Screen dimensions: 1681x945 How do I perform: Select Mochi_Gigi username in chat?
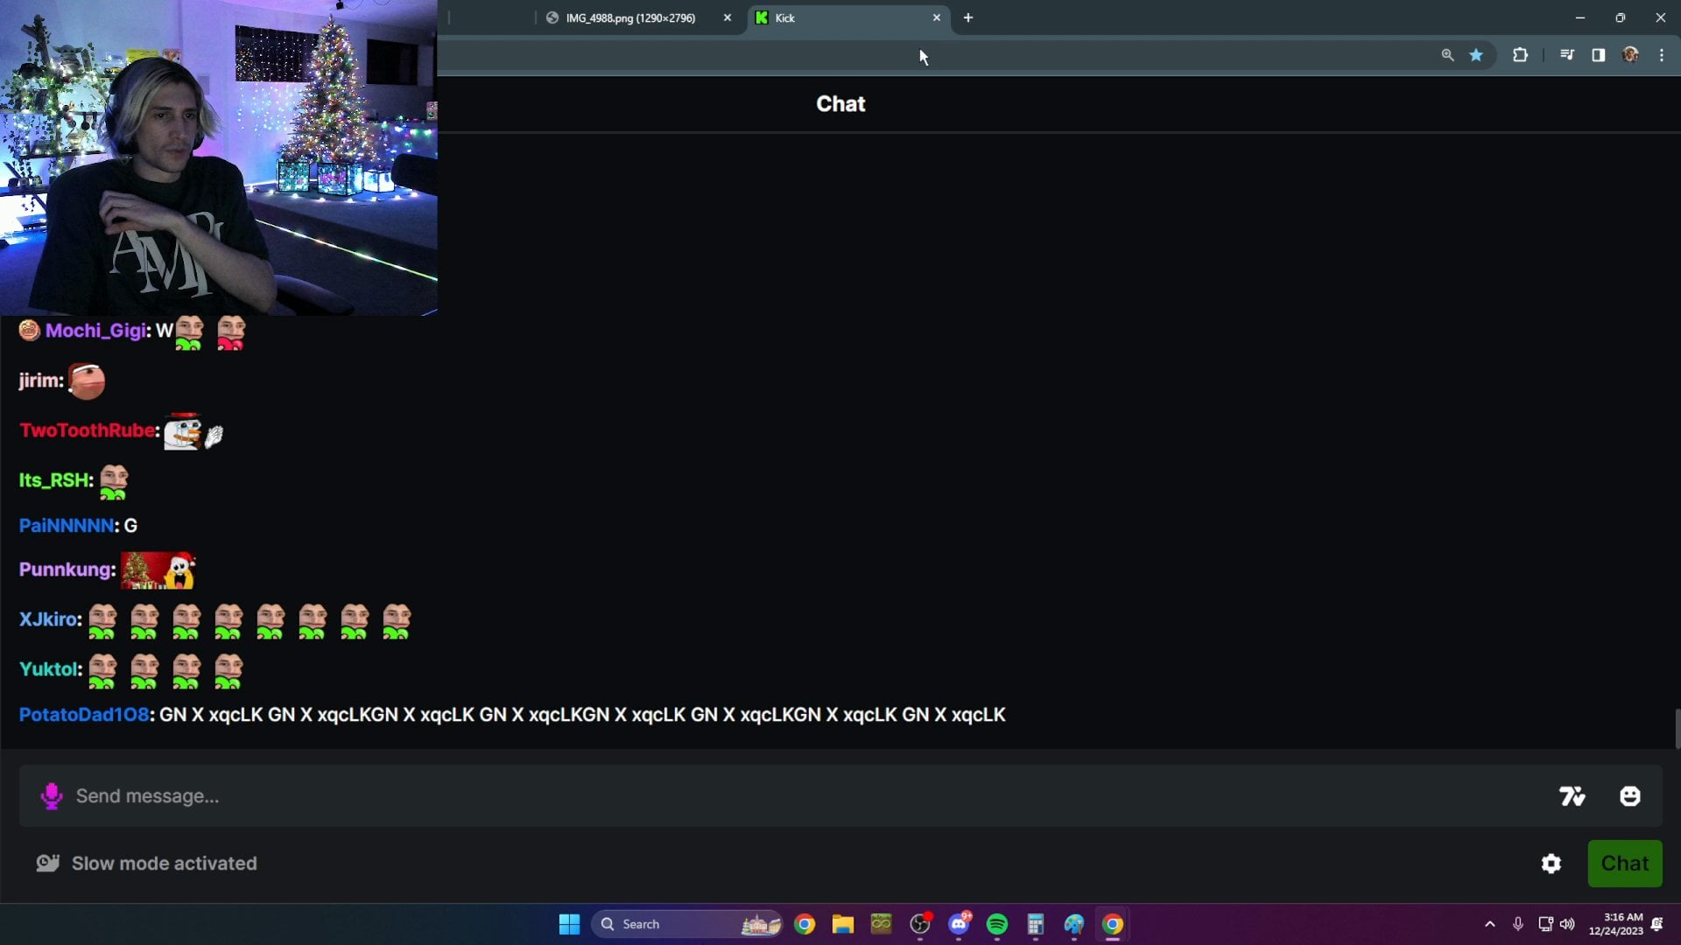coord(95,330)
